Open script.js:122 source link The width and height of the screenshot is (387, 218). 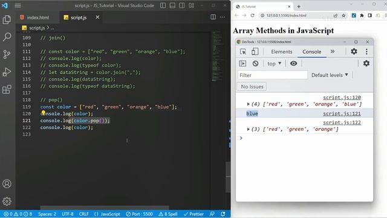pos(342,122)
